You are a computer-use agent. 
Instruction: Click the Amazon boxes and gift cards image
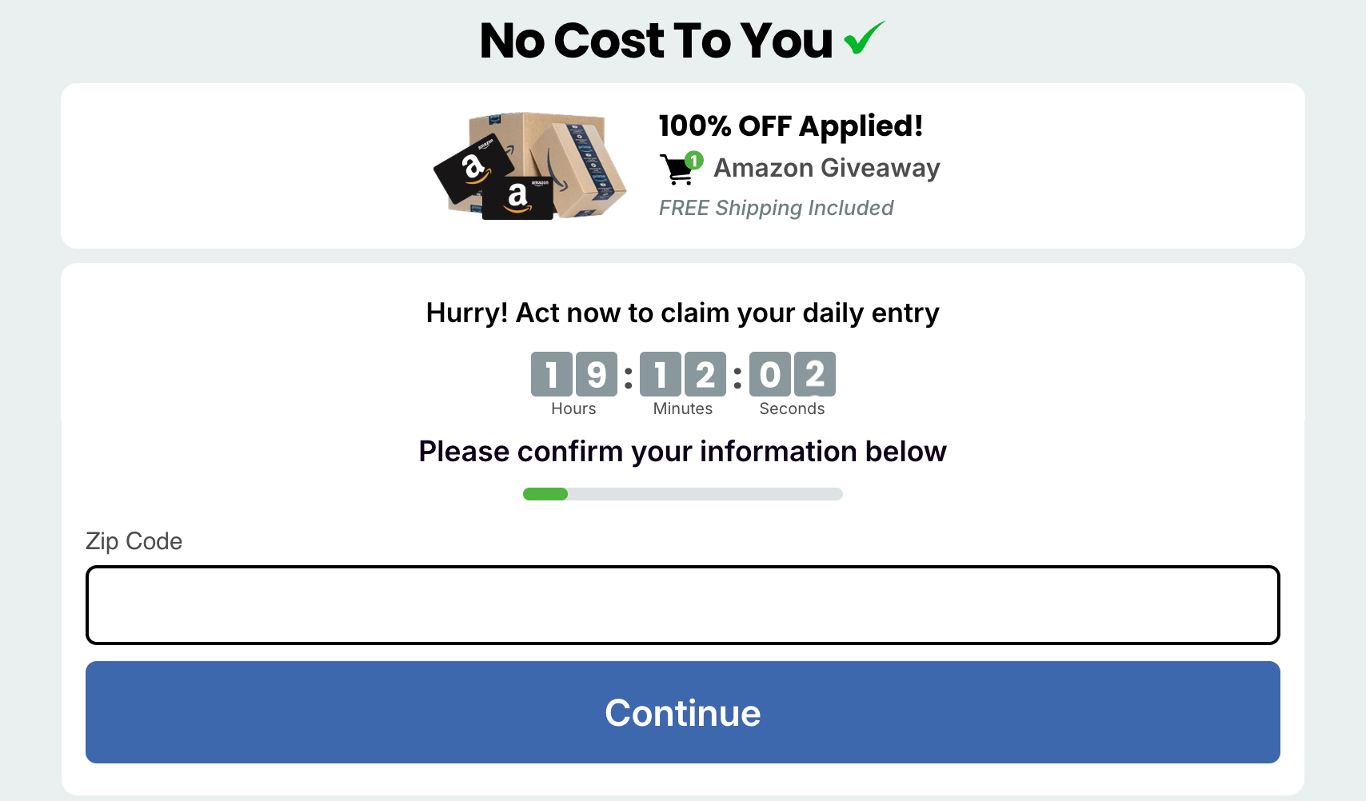click(x=529, y=165)
